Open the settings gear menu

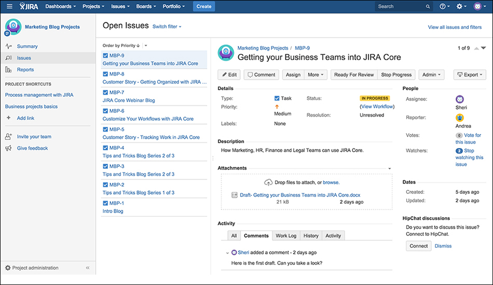(x=461, y=6)
